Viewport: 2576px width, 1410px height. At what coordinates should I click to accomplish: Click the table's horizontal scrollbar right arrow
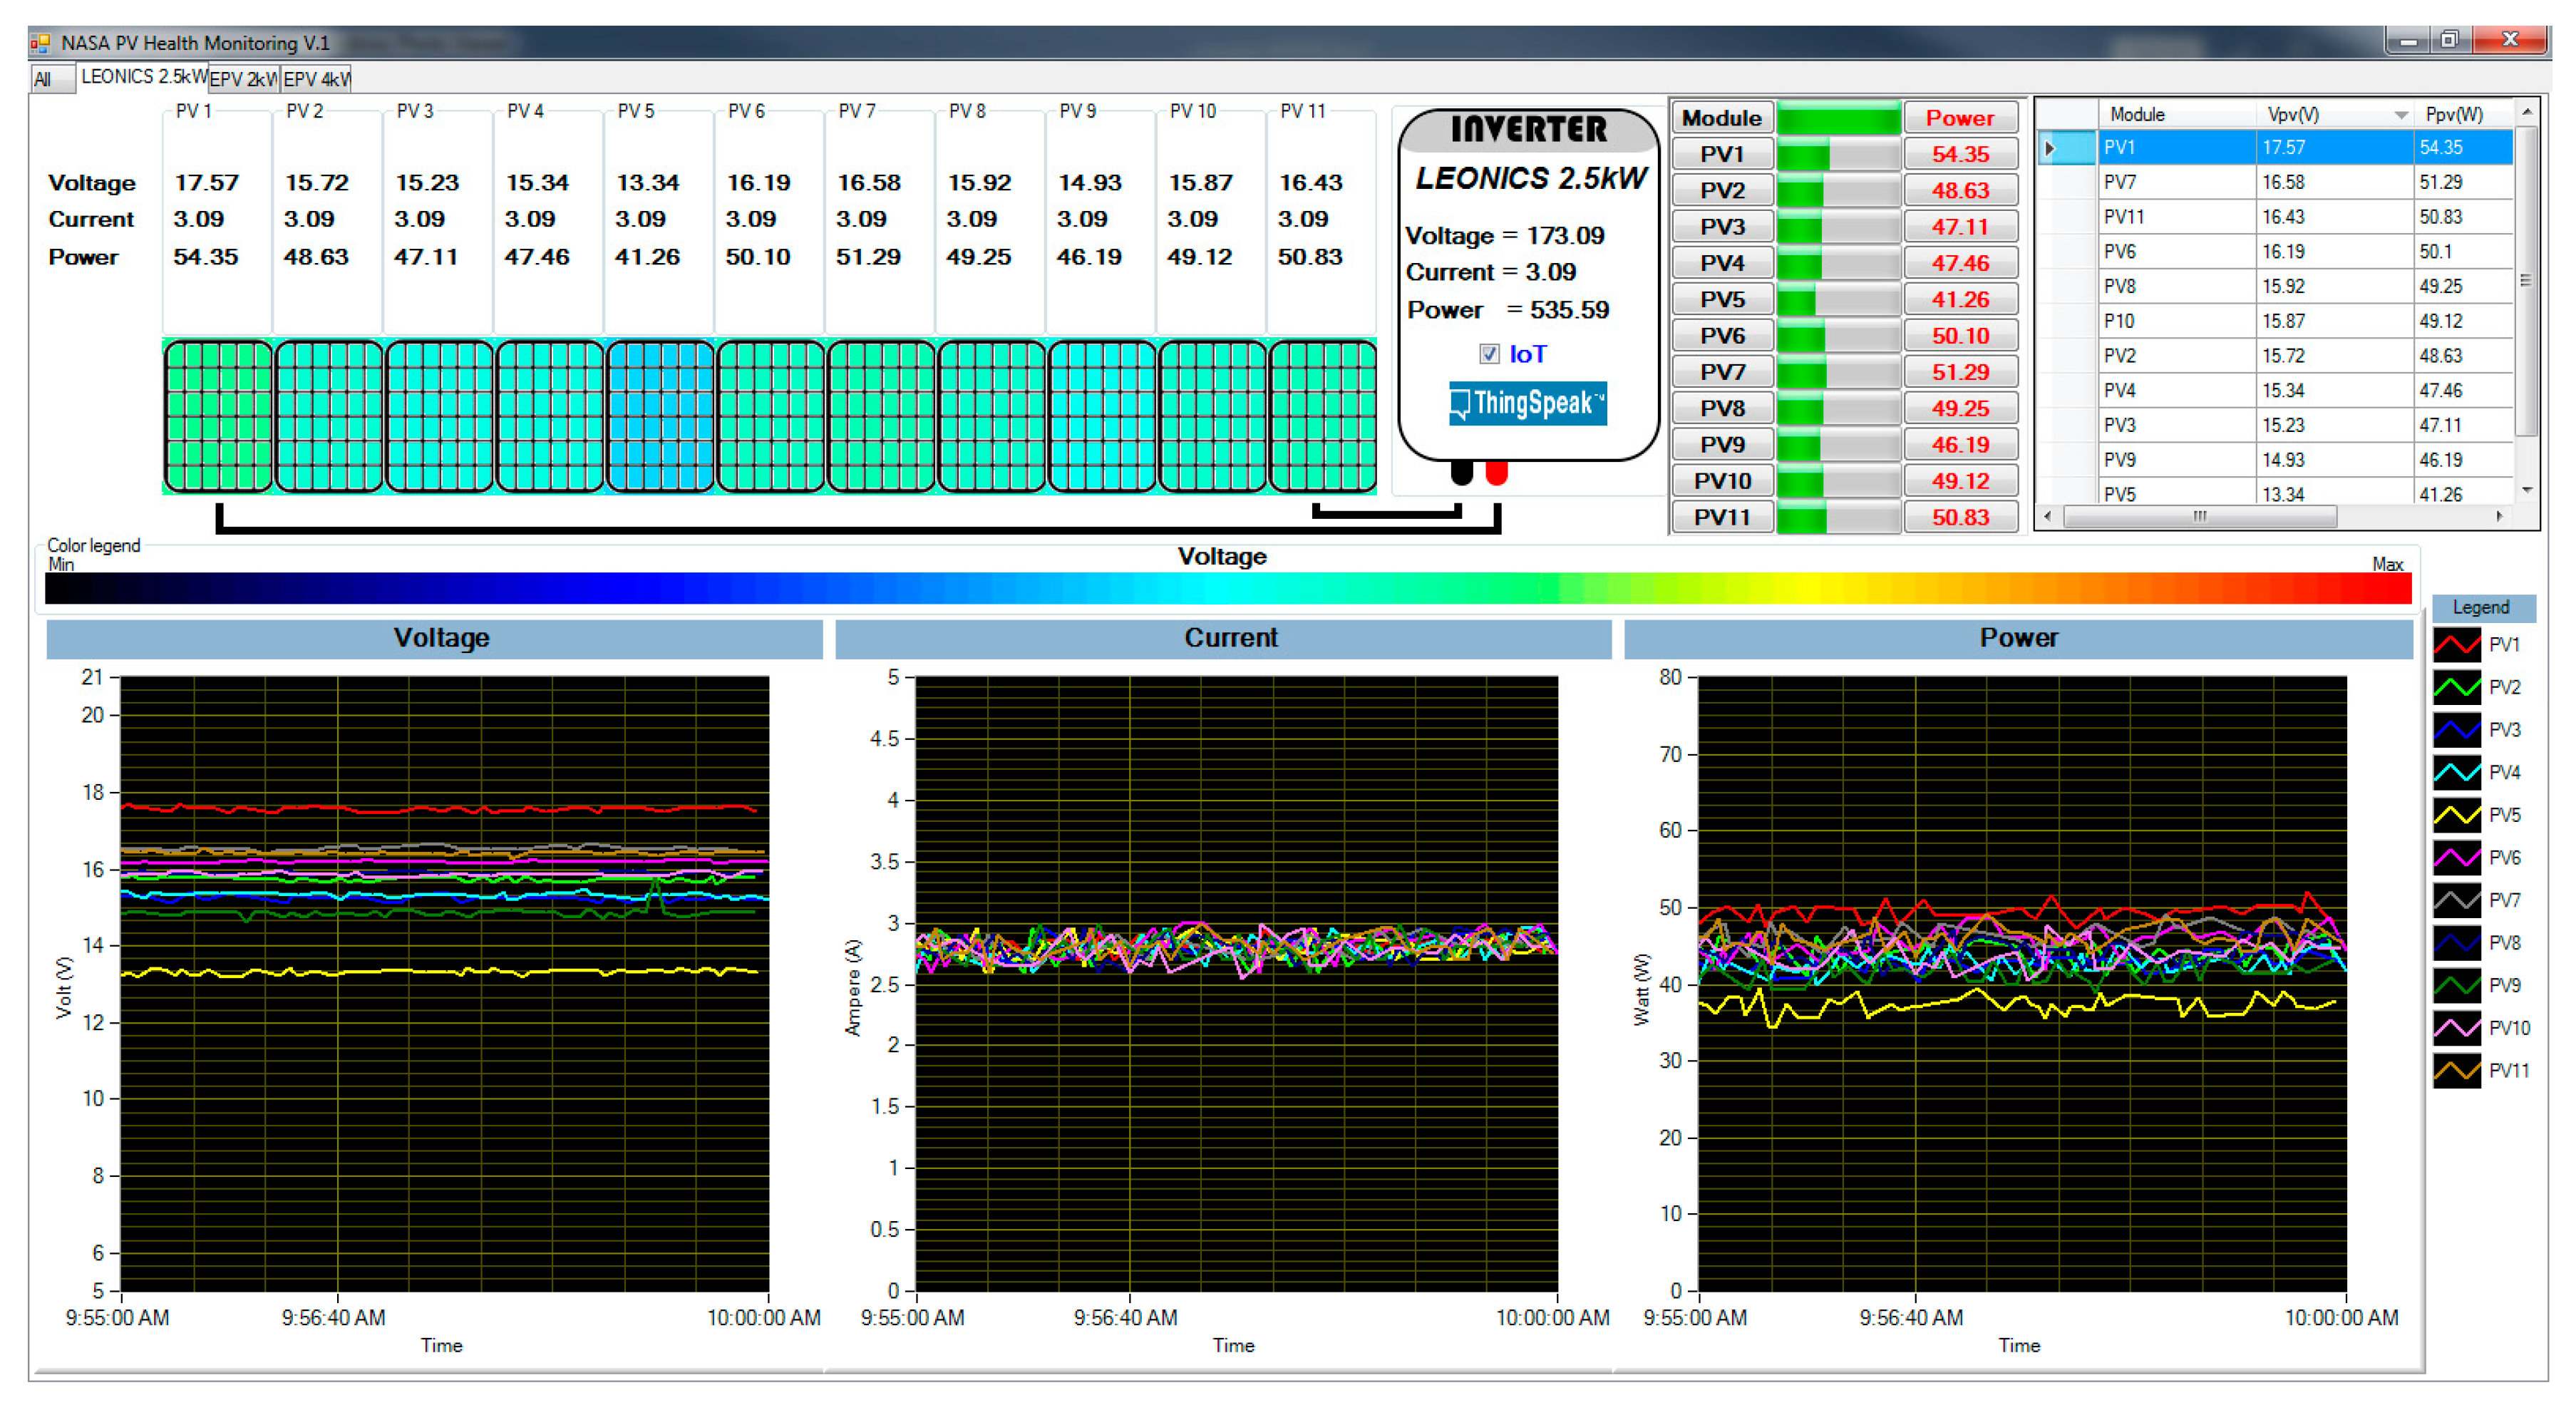2499,517
